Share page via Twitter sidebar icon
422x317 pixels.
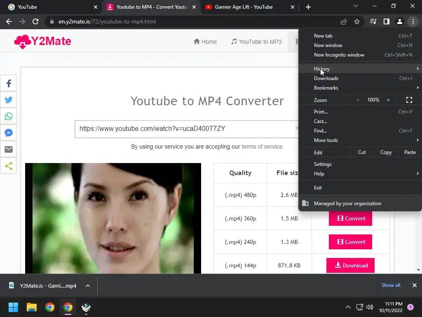(x=8, y=100)
